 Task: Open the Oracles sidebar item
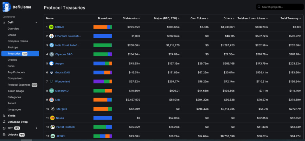click(x=12, y=60)
